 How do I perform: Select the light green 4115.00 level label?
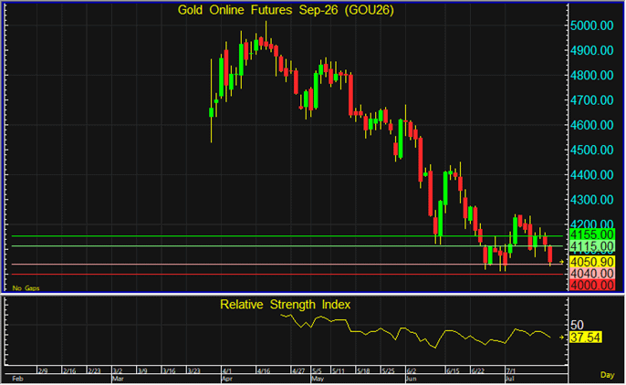tap(591, 246)
